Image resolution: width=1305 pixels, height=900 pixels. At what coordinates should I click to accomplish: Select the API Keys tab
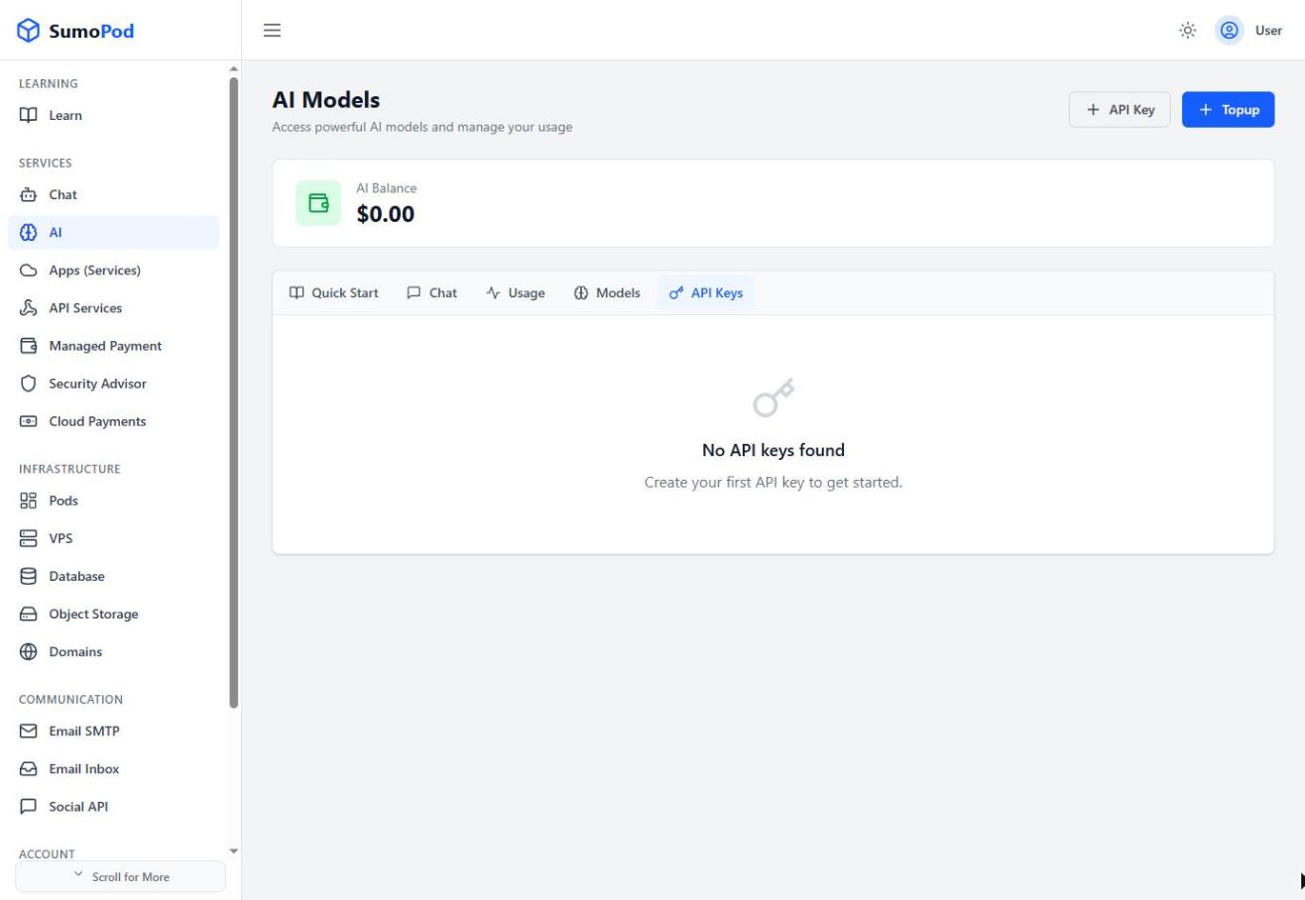click(706, 292)
